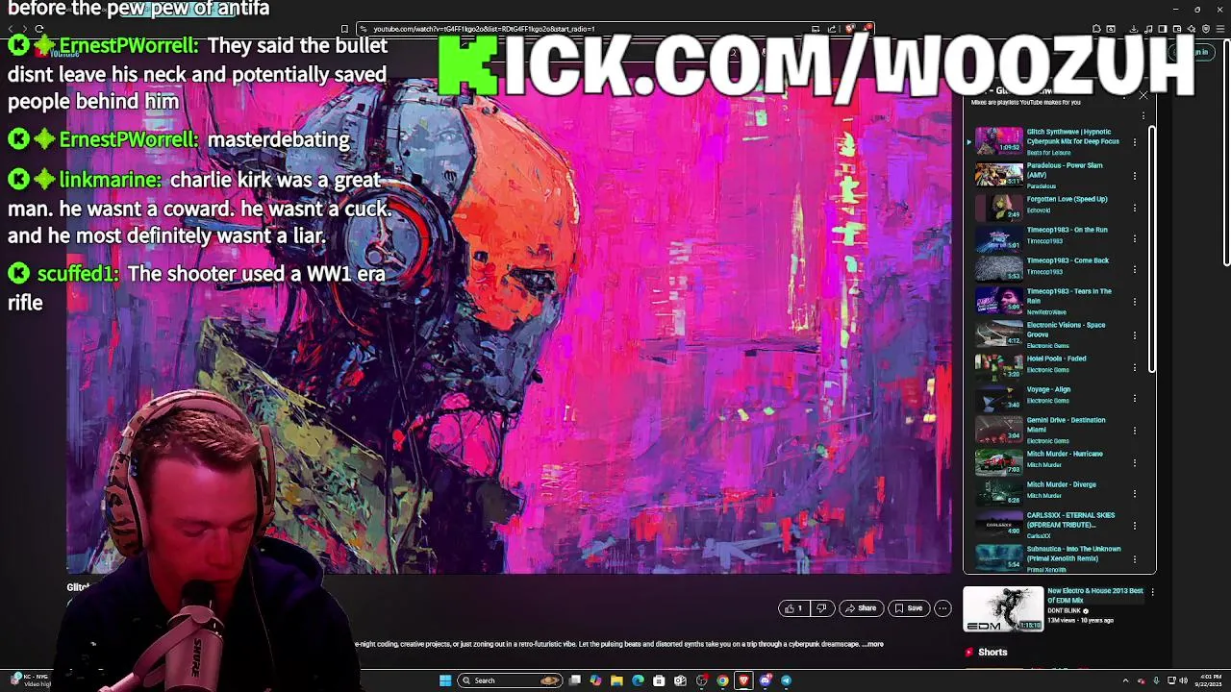Save the video to a playlist
The height and width of the screenshot is (692, 1231).
(908, 608)
